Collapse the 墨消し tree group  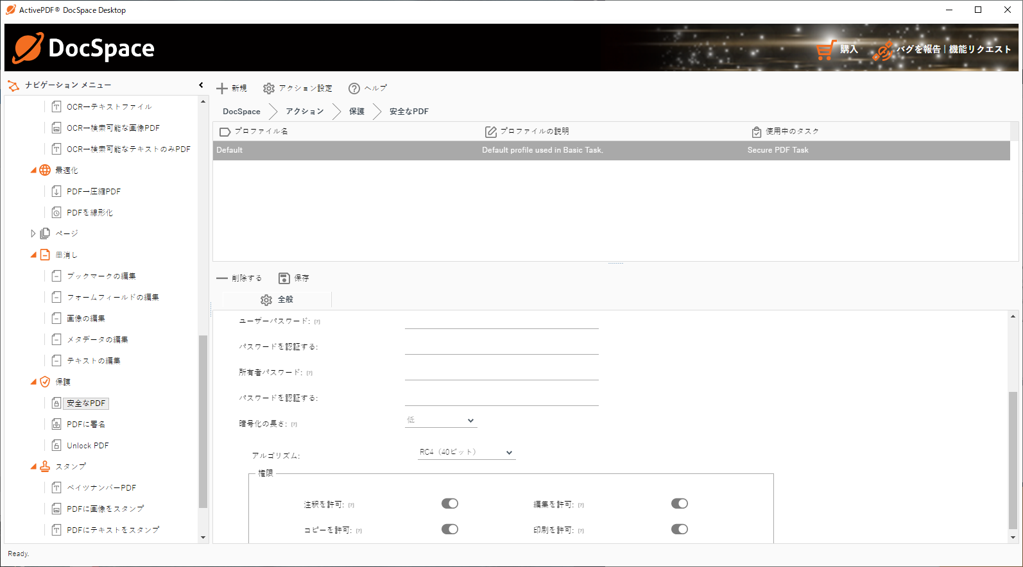click(33, 255)
